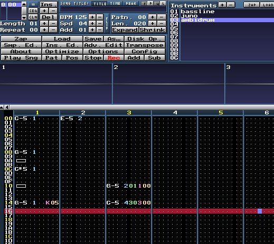Click the instruments ZAP button
This screenshot has height=244, width=274.
[x=252, y=5]
